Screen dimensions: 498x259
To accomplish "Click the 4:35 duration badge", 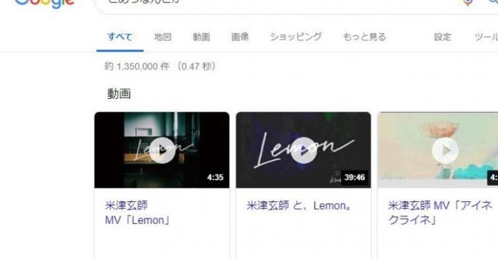I will 215,177.
